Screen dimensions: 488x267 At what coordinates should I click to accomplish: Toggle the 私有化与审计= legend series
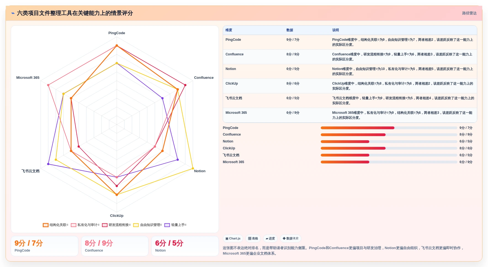[85, 225]
